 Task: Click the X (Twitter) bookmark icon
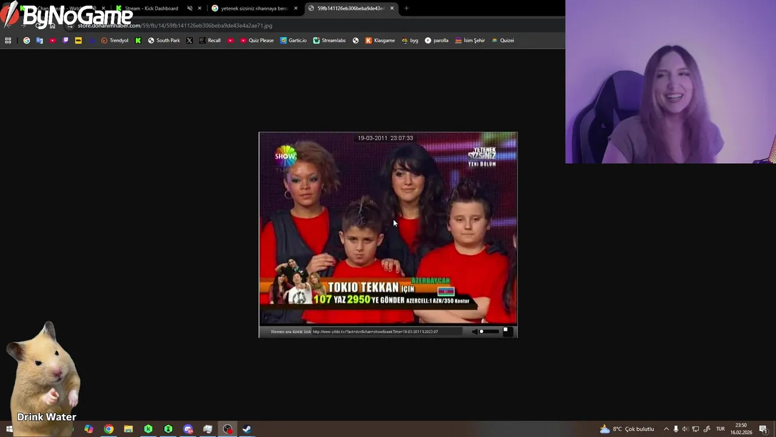189,41
